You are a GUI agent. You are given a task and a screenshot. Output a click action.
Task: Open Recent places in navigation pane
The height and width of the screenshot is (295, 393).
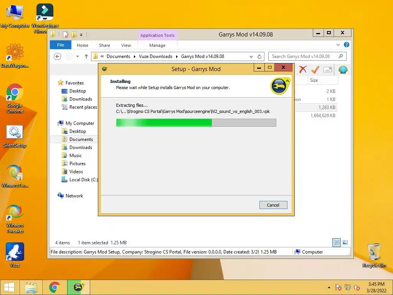tap(83, 107)
